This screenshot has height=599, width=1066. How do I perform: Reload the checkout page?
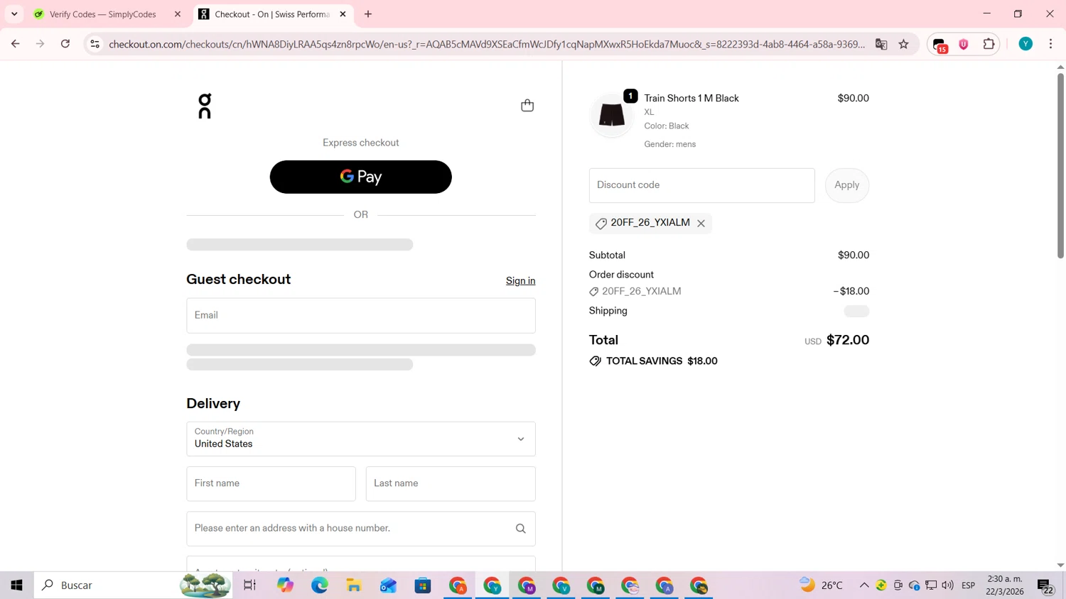pyautogui.click(x=65, y=44)
